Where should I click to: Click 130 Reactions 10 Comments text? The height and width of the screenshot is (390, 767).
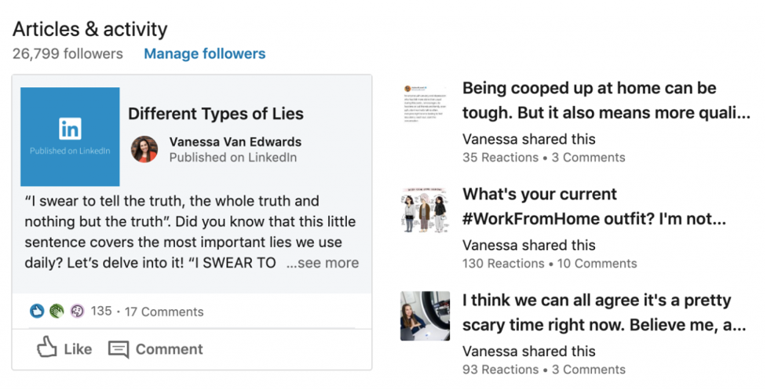tap(550, 264)
